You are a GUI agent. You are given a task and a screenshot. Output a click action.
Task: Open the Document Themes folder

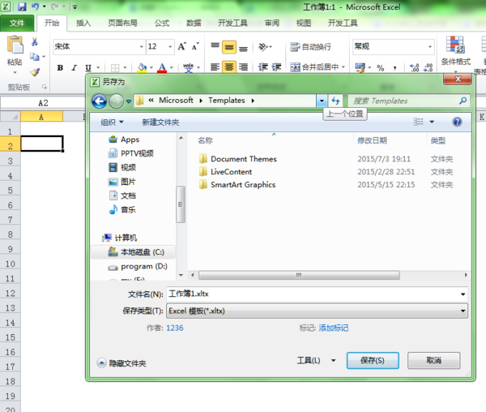tap(244, 159)
